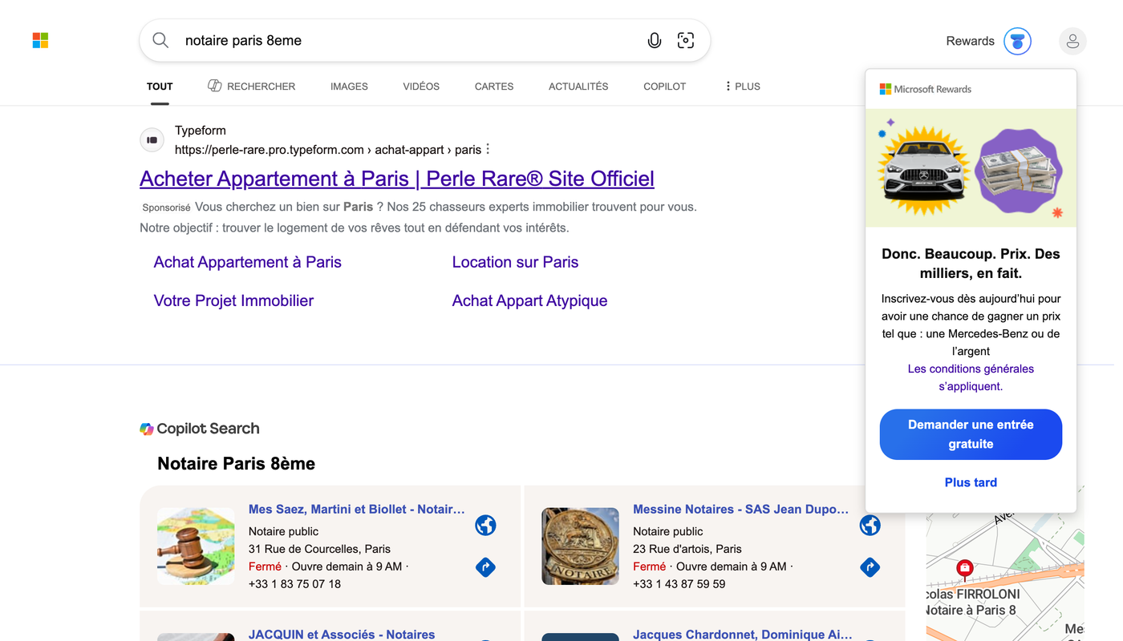Open Location sur Paris sitelink

tap(515, 262)
